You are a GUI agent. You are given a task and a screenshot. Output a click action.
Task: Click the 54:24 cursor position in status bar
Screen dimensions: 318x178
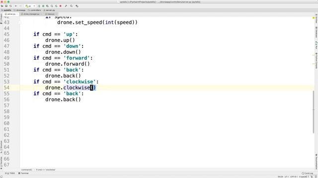[x=280, y=177]
